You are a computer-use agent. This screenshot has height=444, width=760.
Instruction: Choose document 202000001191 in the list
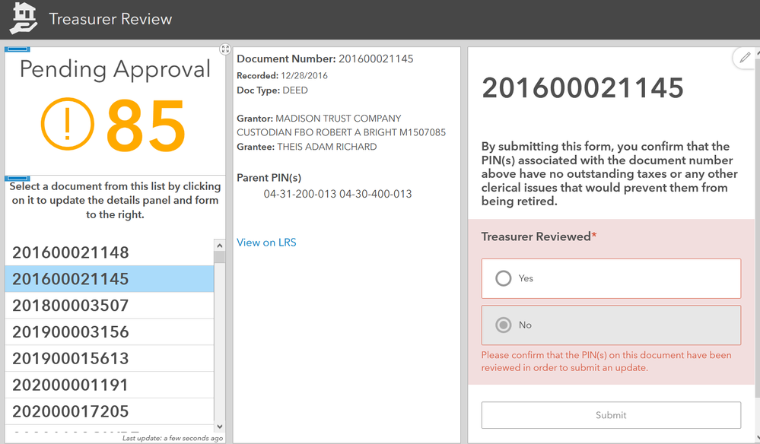click(x=109, y=385)
